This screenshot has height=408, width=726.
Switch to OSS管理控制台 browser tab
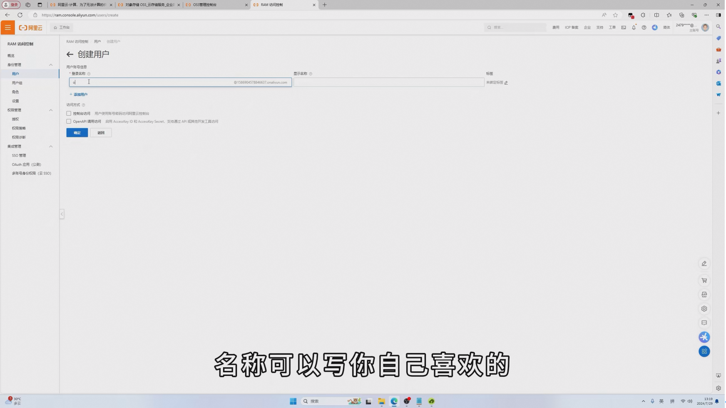(x=216, y=5)
